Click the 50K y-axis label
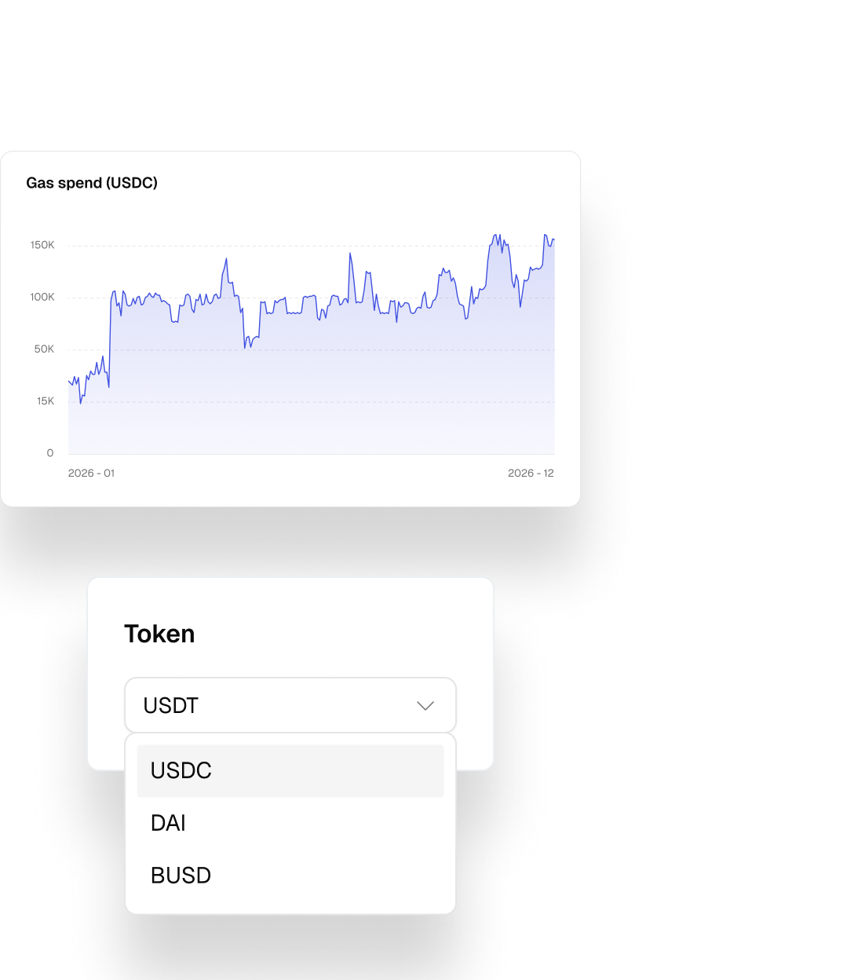Image resolution: width=854 pixels, height=980 pixels. [44, 349]
